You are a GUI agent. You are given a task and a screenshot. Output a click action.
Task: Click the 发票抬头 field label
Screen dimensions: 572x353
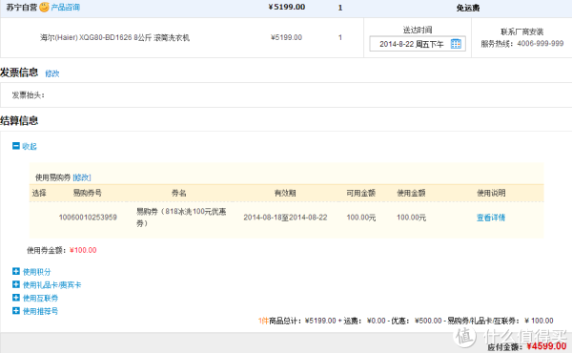pos(28,95)
